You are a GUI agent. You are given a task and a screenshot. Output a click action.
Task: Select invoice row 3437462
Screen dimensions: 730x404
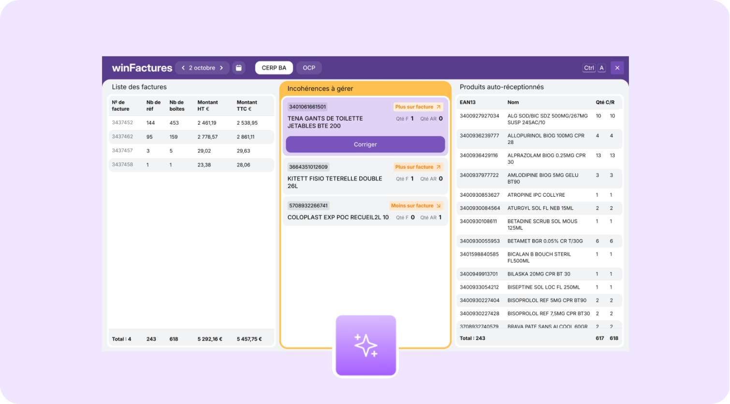191,137
